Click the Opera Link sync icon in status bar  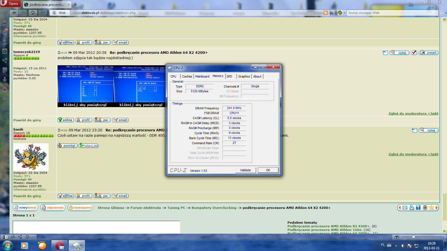pyautogui.click(x=13, y=237)
